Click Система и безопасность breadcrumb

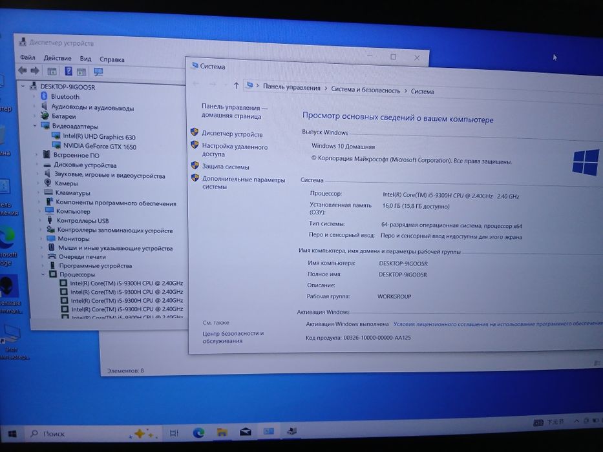365,90
